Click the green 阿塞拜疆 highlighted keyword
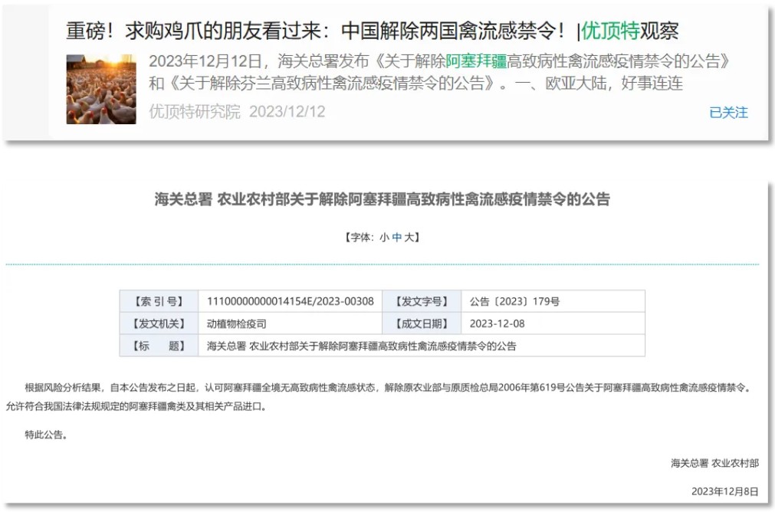This screenshot has height=512, width=775. (x=477, y=61)
